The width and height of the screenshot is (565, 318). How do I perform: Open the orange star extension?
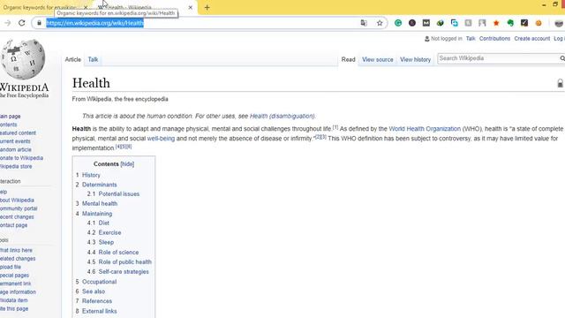coord(496,23)
